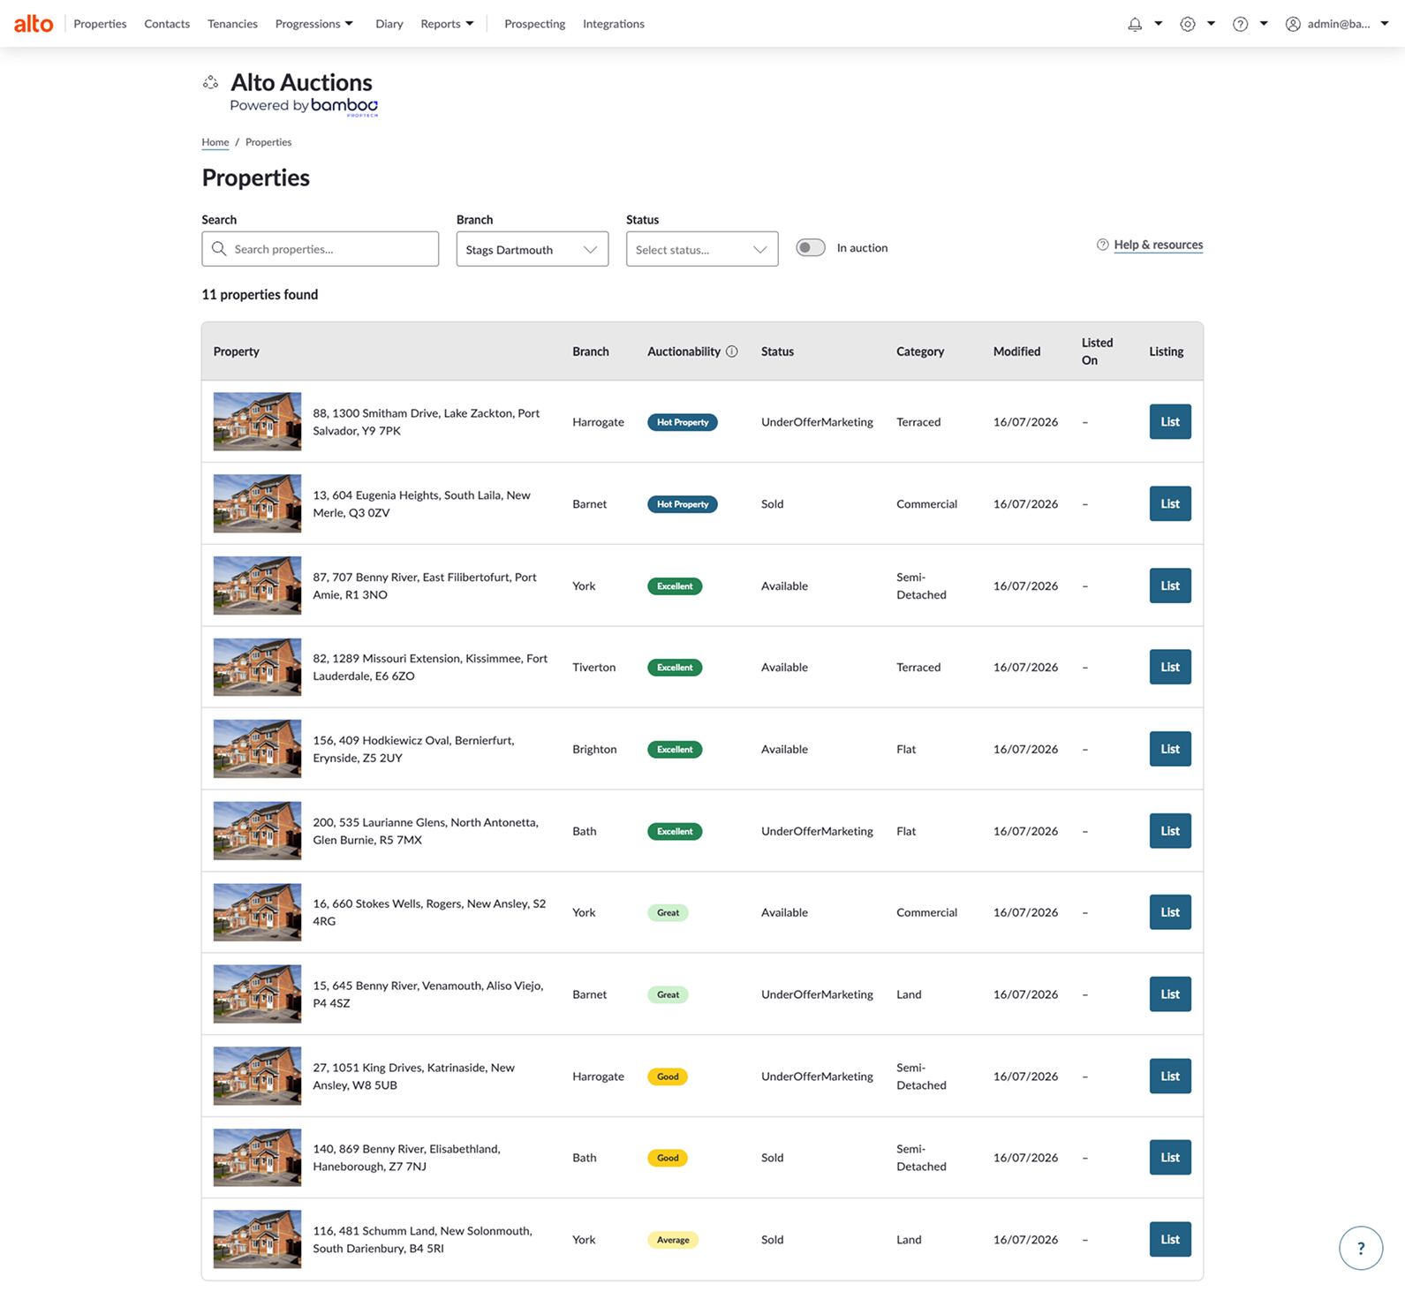Click the Alto Auctions logo icon
The width and height of the screenshot is (1405, 1292).
click(210, 82)
